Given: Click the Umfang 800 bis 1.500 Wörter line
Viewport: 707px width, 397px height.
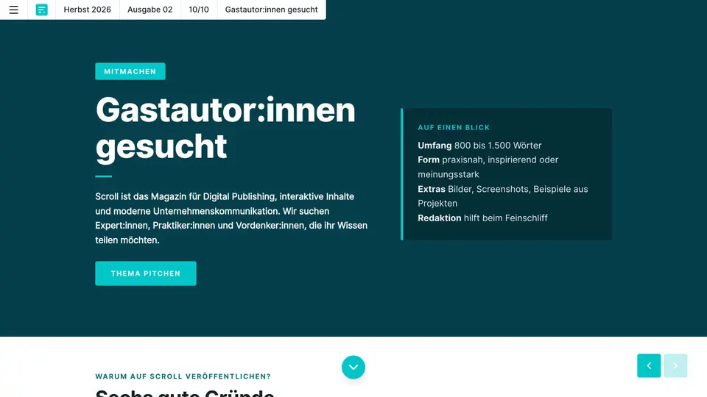Looking at the screenshot, I should click(479, 146).
